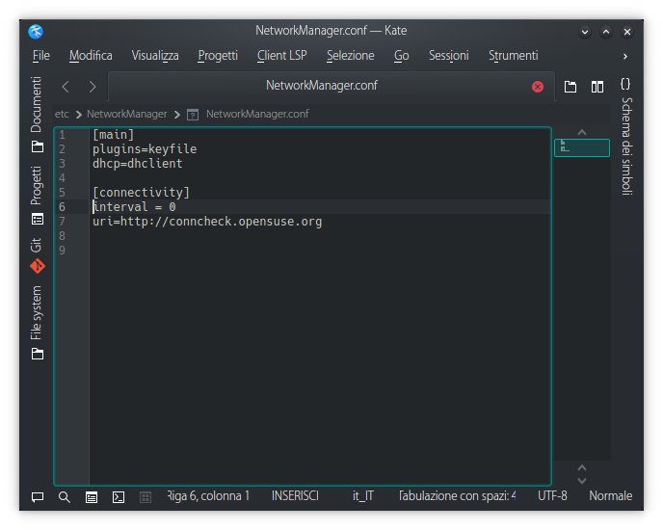This screenshot has height=530, width=663.
Task: Click the scrollbar up arrow at bottom
Action: pyautogui.click(x=582, y=467)
